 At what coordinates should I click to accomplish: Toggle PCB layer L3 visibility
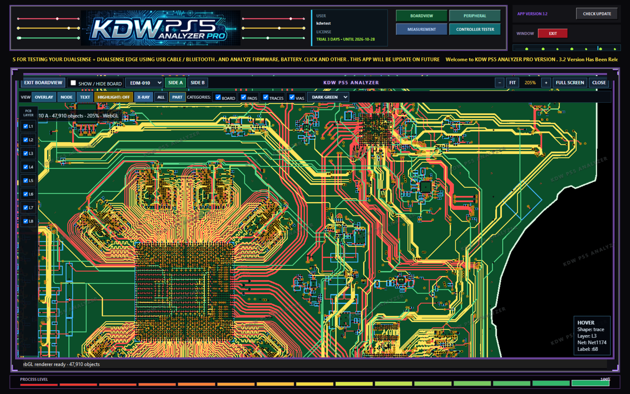click(x=26, y=153)
